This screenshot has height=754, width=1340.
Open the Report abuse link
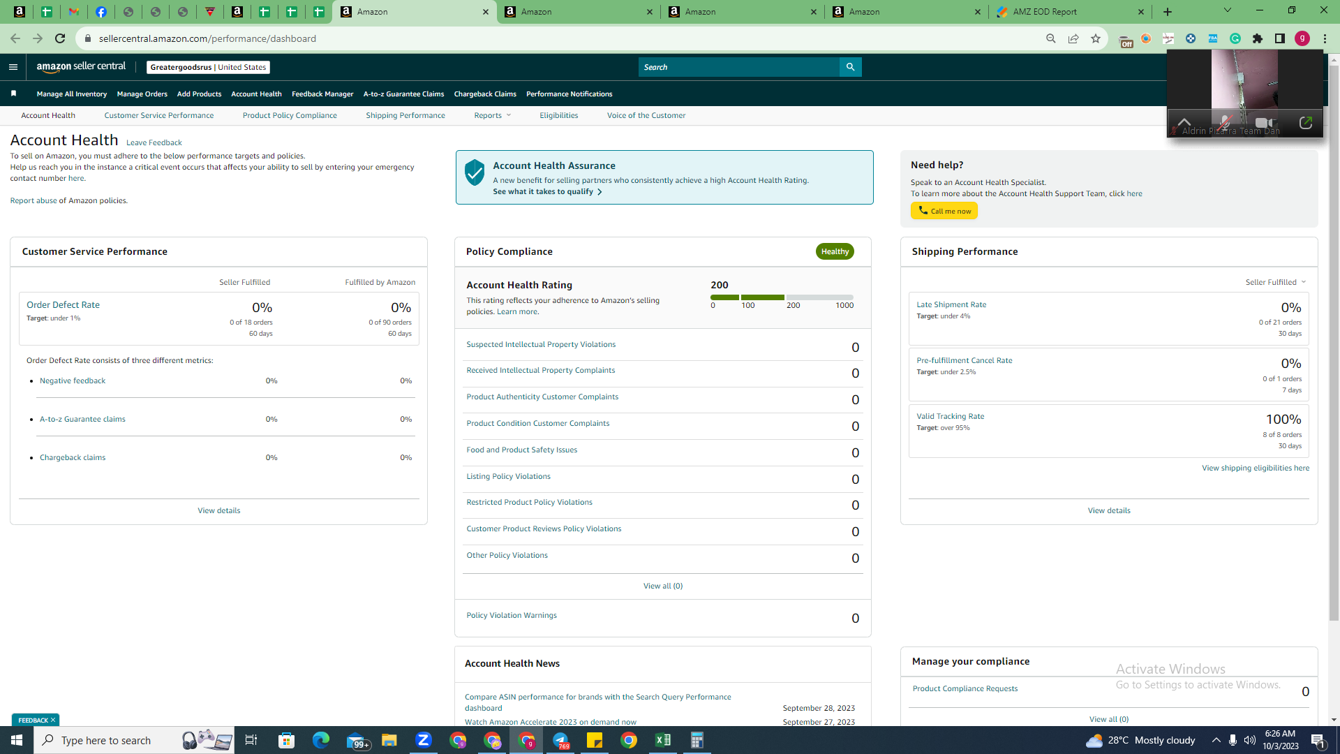coord(33,200)
